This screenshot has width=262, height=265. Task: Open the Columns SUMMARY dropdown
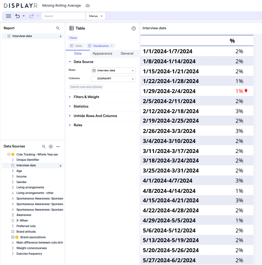pyautogui.click(x=113, y=79)
